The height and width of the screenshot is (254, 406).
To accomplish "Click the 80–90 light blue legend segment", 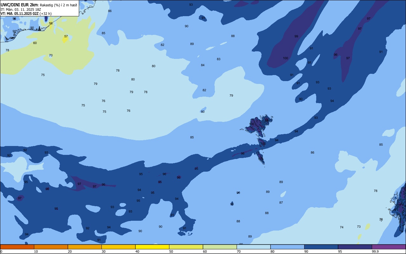I will click(x=287, y=247).
